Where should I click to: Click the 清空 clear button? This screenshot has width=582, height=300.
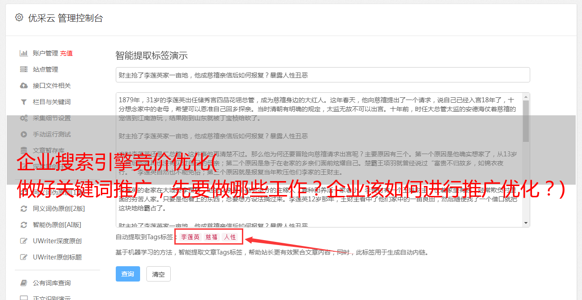point(159,274)
